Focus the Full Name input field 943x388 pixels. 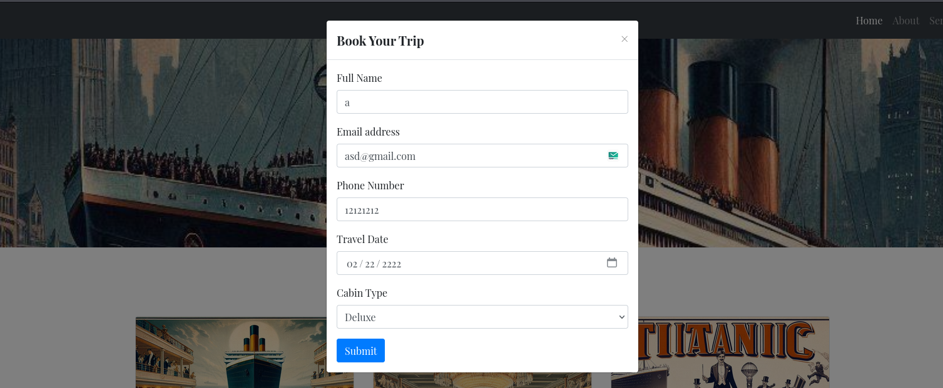pyautogui.click(x=482, y=102)
